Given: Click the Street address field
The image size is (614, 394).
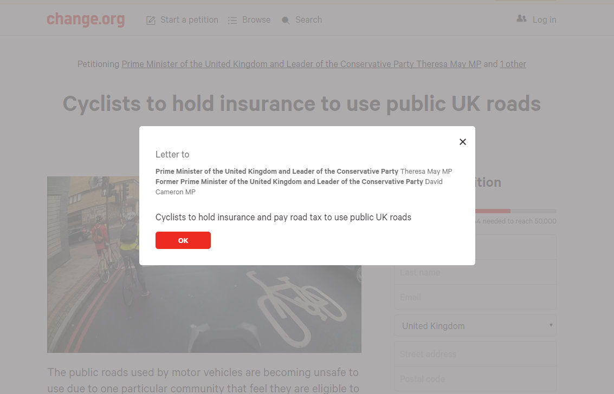Looking at the screenshot, I should coord(475,354).
